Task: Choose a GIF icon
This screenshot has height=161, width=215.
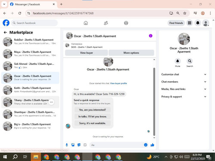Action: (85, 145)
